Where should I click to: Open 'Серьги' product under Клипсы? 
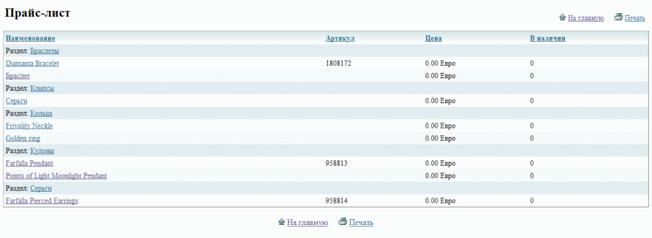click(x=17, y=100)
